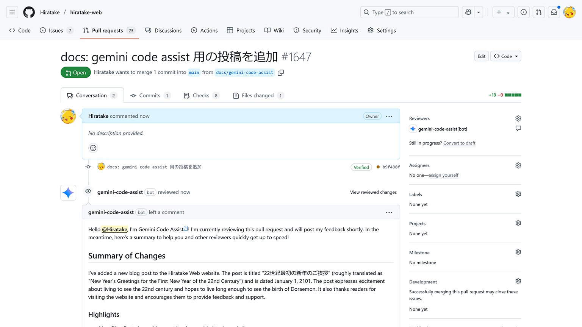582x327 pixels.
Task: Open the Issues shortcut icon in header
Action: pos(524,12)
